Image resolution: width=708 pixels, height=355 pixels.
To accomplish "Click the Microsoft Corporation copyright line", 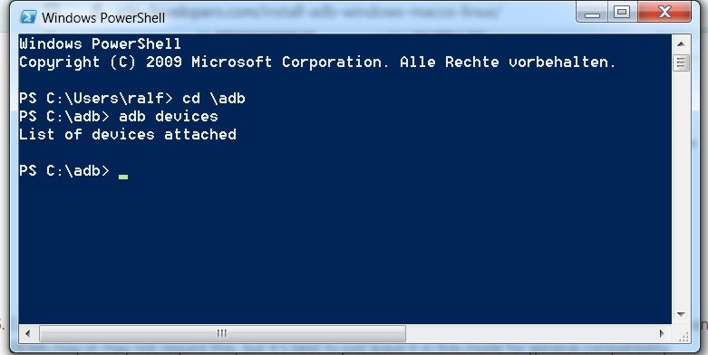I will click(317, 62).
